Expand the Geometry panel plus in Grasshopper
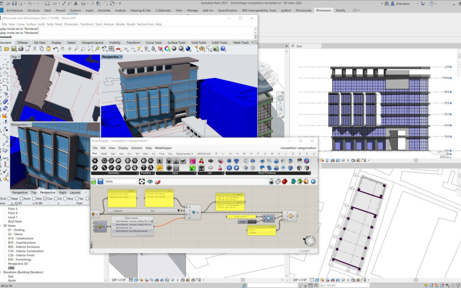This screenshot has height=288, width=461. pos(137,173)
